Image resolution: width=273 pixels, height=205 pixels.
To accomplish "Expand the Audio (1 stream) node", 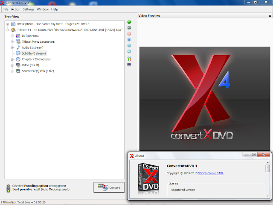I will point(12,47).
